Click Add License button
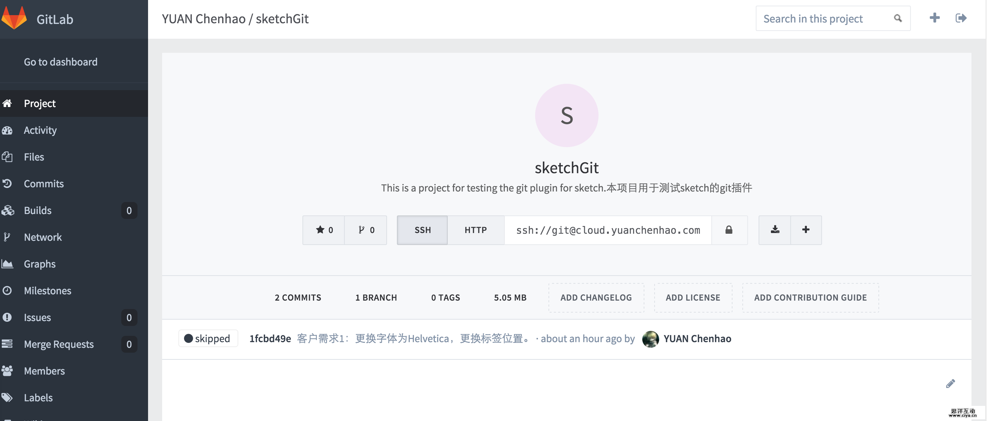Viewport: 987px width, 421px height. (693, 298)
